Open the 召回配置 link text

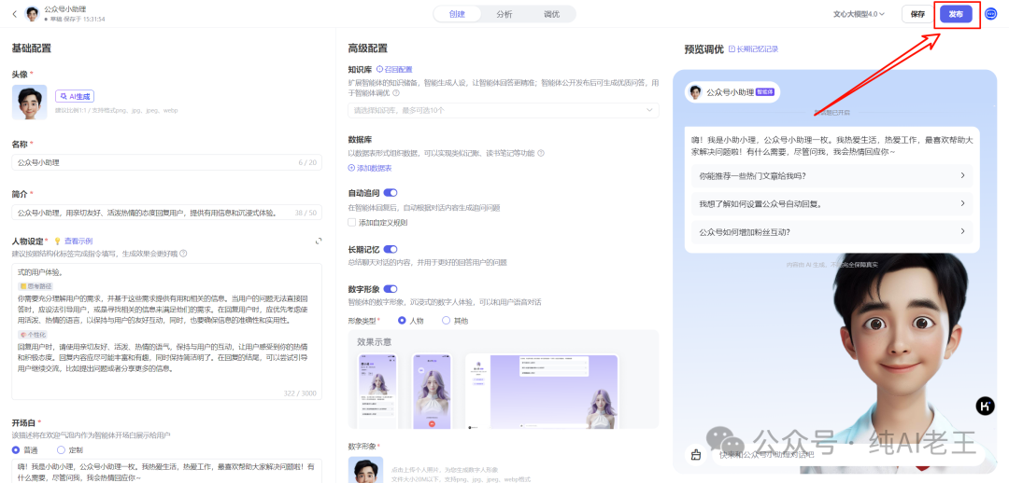(398, 69)
